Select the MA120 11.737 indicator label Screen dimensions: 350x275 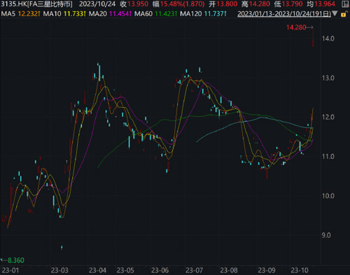click(x=203, y=14)
